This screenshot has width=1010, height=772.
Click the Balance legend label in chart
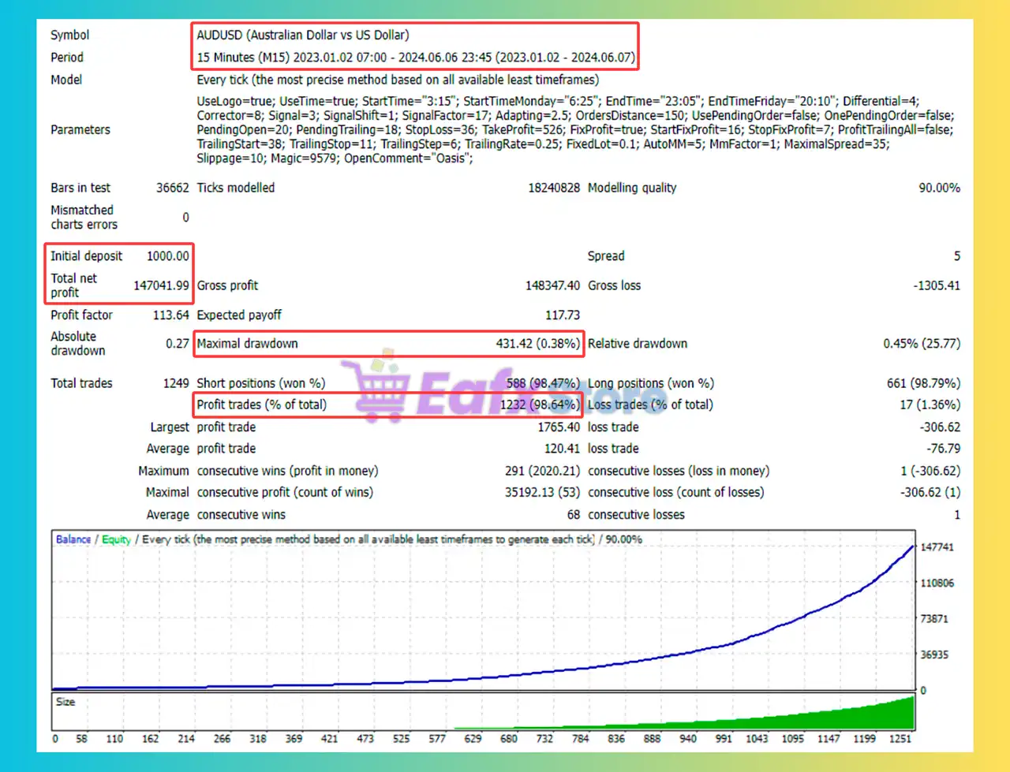point(73,539)
